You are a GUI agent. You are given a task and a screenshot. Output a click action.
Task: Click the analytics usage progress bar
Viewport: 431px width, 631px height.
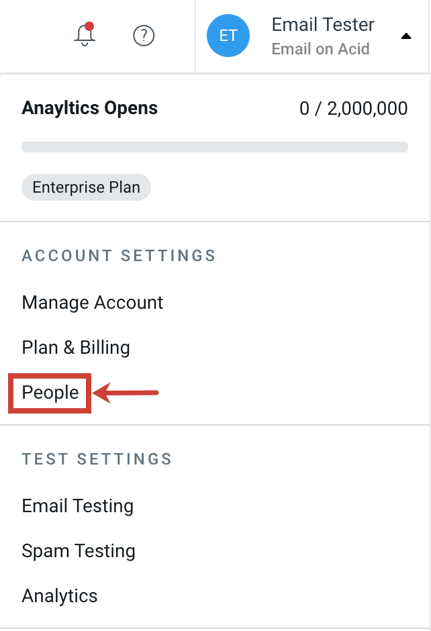[215, 146]
